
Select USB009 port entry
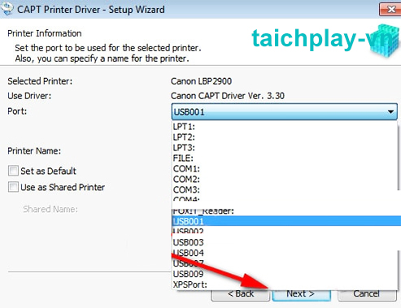tap(285, 274)
